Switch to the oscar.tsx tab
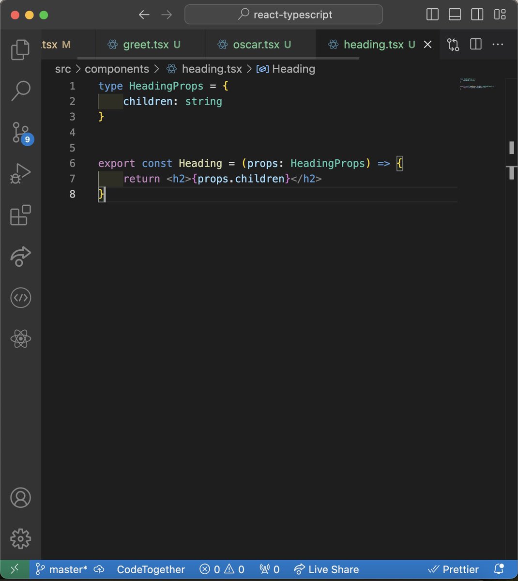 point(260,45)
